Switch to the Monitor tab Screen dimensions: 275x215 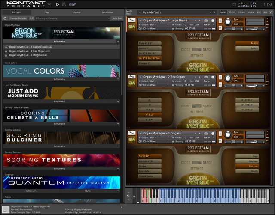(76, 12)
